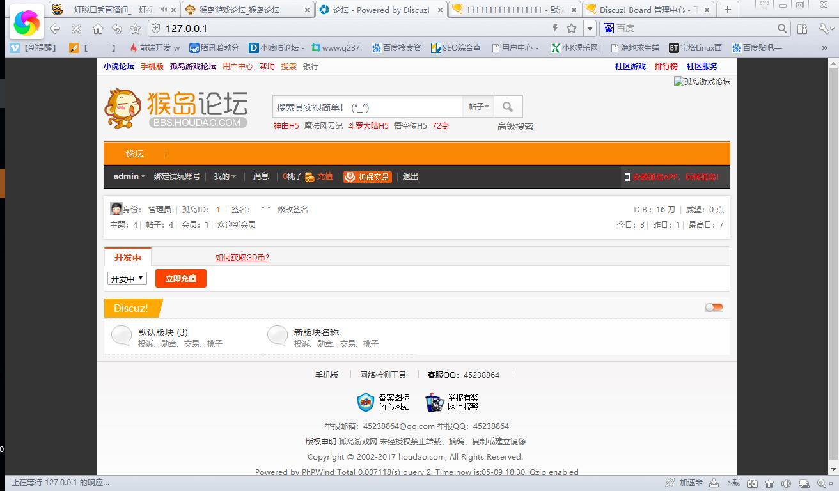Open the 新版块名称 forum link
This screenshot has height=491, width=839.
pyautogui.click(x=317, y=332)
